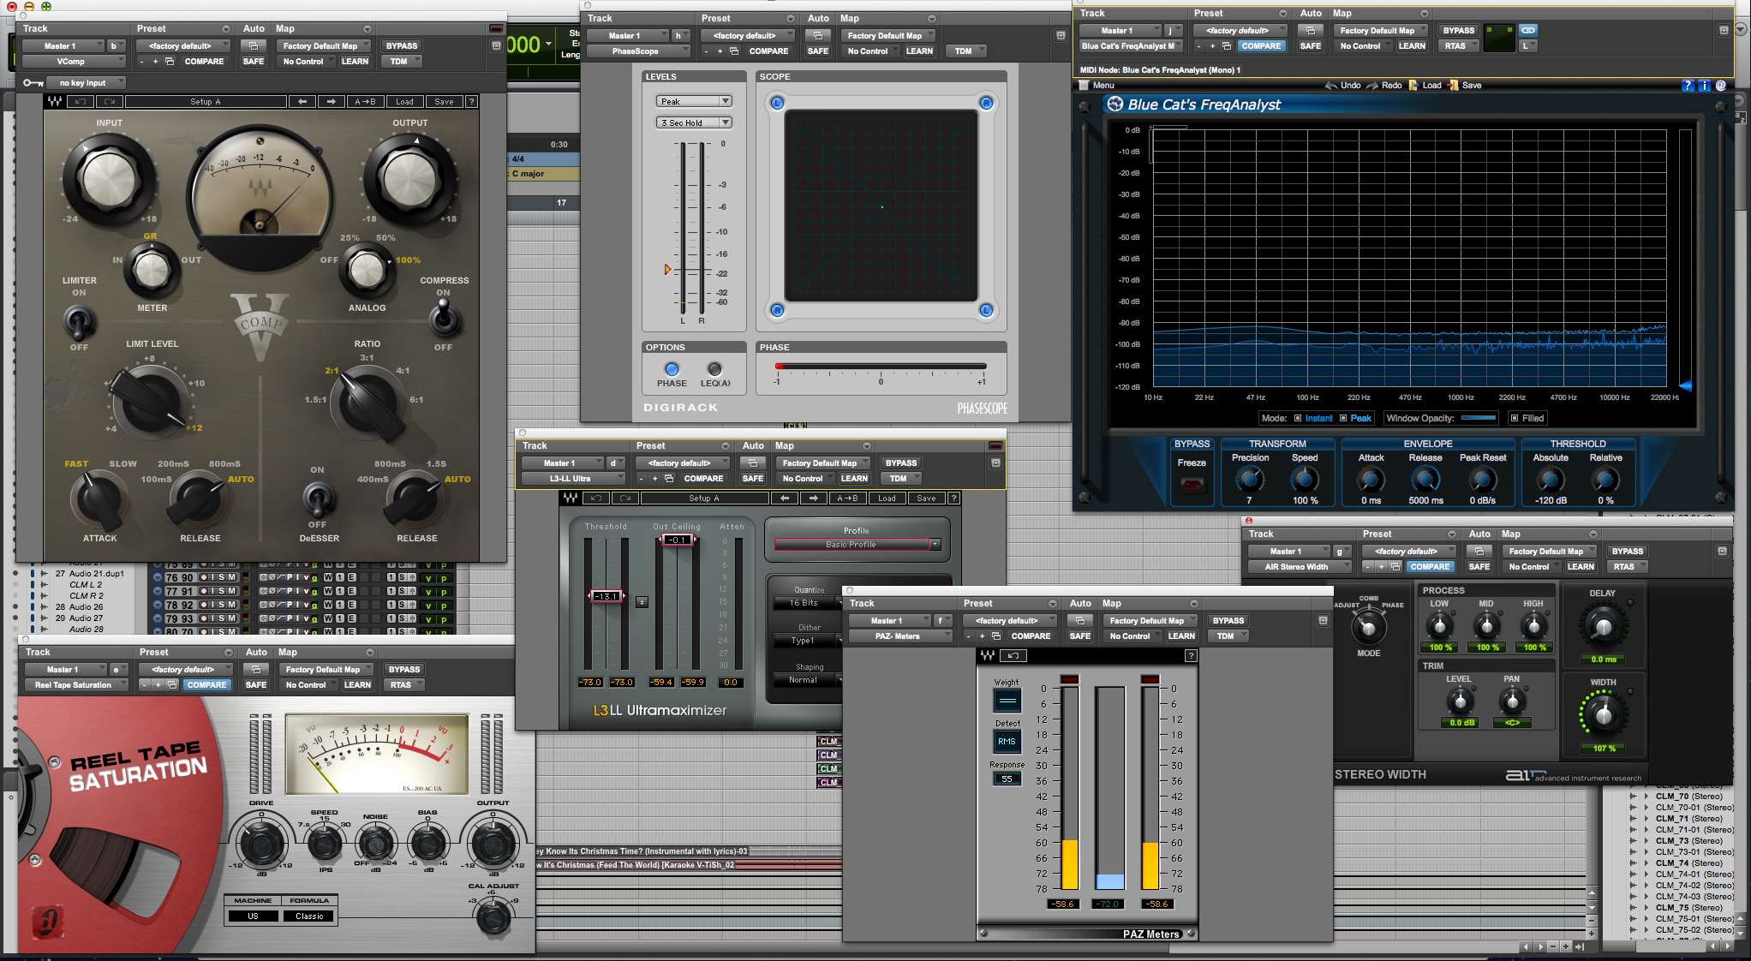Open the Reel Tape Formula 'Classic' menu
The image size is (1751, 961).
pyautogui.click(x=309, y=916)
